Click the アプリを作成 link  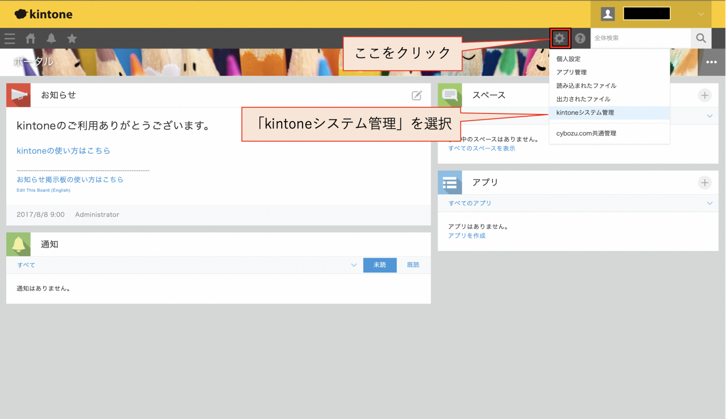(x=467, y=235)
